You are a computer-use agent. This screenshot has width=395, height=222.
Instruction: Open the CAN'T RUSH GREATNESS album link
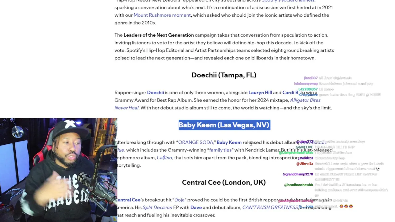click(270, 208)
